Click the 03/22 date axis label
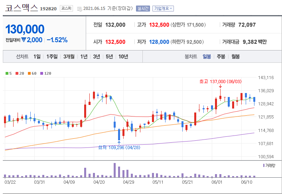The image size is (282, 194). 10,182
